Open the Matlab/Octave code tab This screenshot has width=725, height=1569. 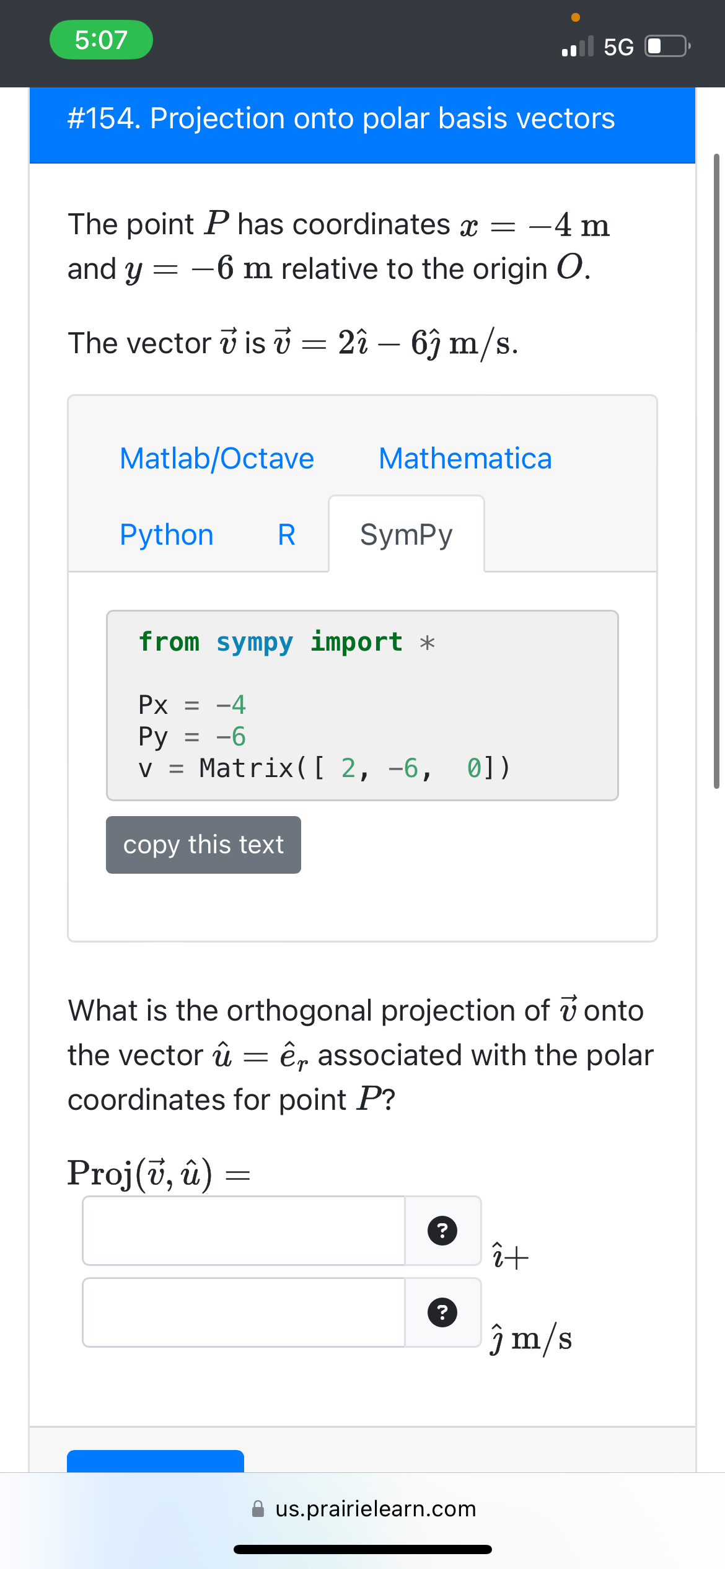click(x=217, y=459)
